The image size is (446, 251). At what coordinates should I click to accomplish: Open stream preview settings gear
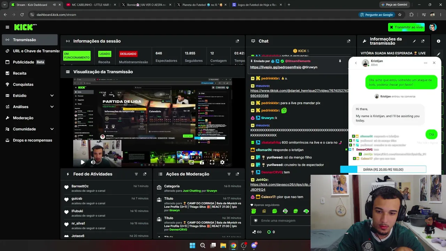[222, 162]
